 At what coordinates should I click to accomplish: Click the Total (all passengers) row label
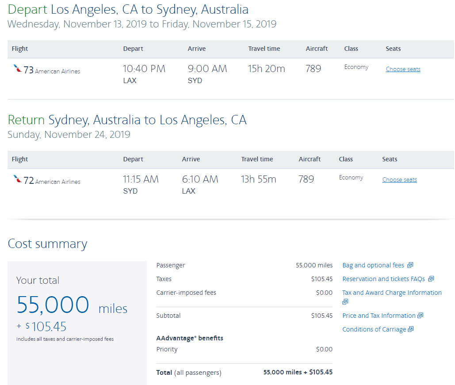189,373
